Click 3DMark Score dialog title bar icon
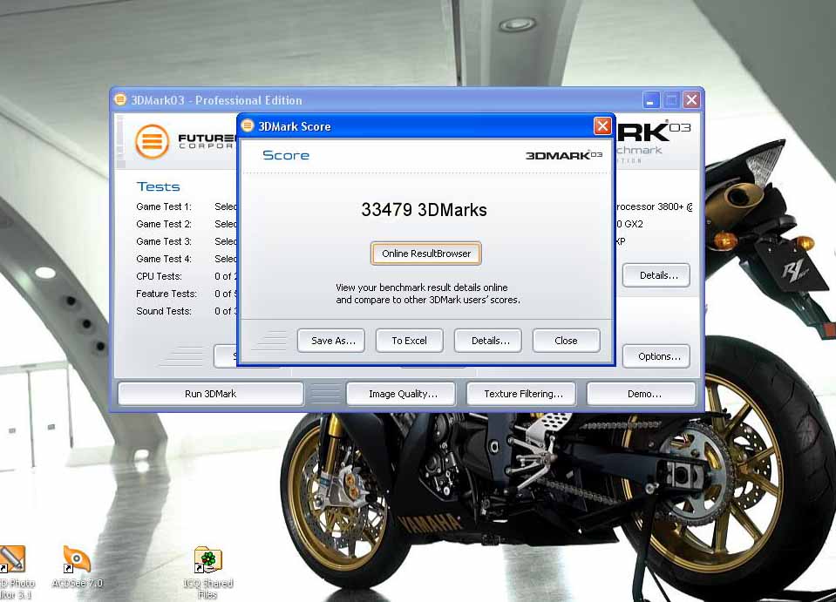The height and width of the screenshot is (602, 836). (x=248, y=125)
